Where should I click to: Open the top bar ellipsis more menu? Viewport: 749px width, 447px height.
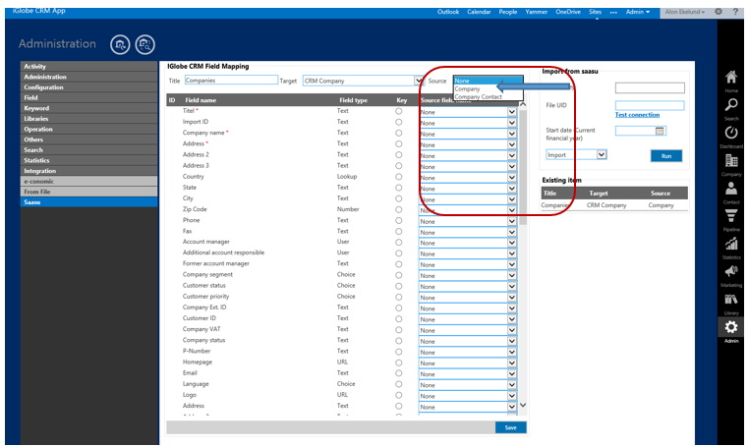(x=613, y=12)
